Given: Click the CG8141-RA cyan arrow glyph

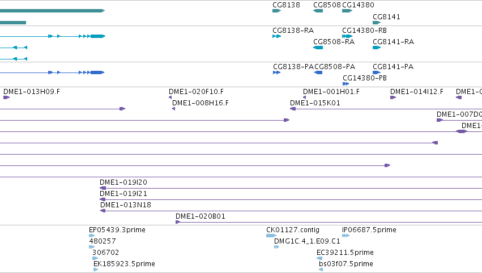Looking at the screenshot, I should click(377, 48).
